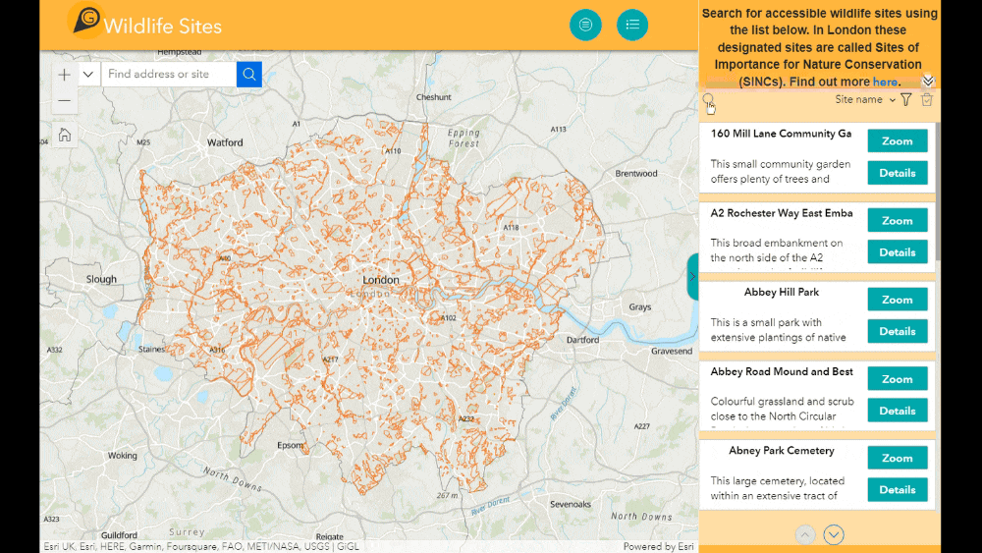
Task: Open Details for Abbey Hill Park
Action: pyautogui.click(x=898, y=331)
